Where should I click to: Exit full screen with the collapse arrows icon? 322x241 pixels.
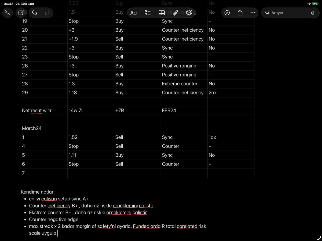pyautogui.click(x=7, y=13)
